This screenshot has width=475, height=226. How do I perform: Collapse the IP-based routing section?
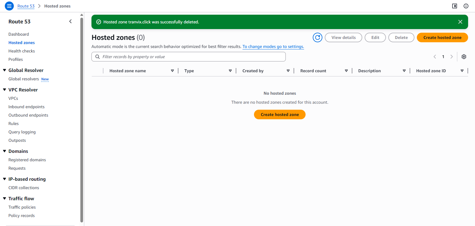point(4,179)
